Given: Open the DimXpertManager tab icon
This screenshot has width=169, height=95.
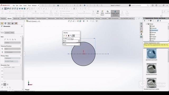Looking at the screenshot, I should (12, 23).
